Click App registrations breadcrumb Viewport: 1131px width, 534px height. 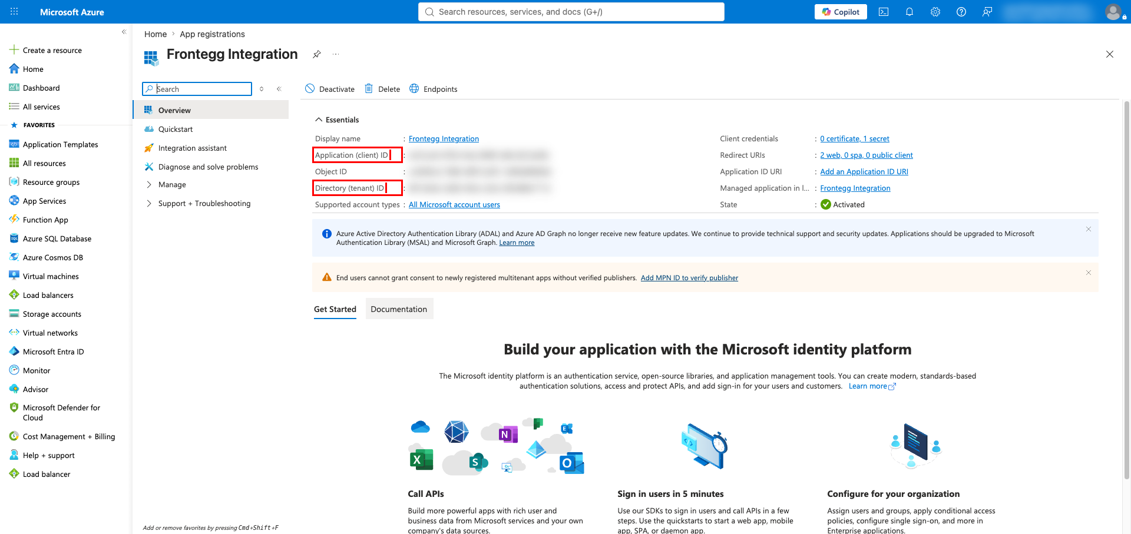click(212, 34)
